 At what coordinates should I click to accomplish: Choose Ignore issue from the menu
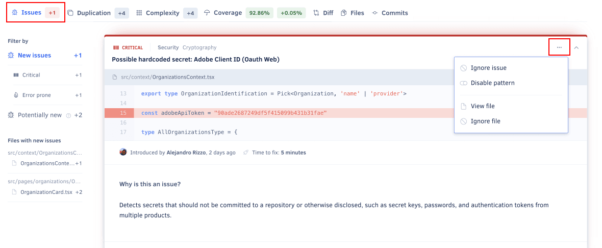(488, 68)
